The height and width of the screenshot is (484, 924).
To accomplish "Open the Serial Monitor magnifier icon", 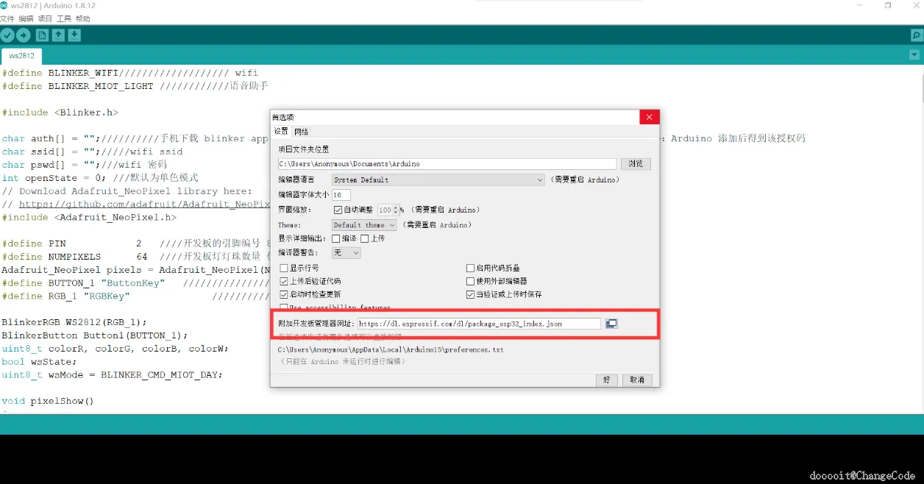I will [916, 35].
